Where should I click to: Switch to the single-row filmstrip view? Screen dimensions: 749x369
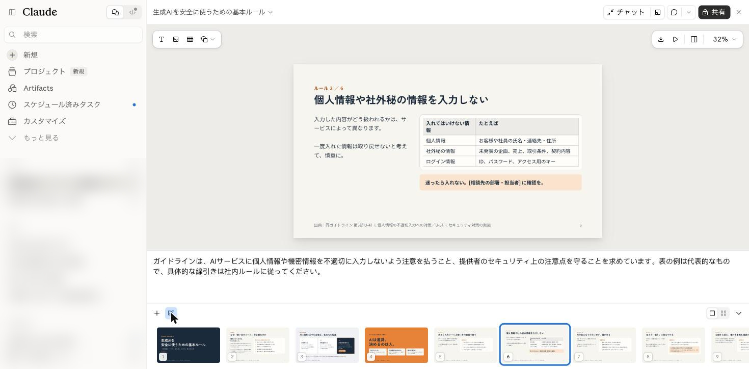coord(712,313)
